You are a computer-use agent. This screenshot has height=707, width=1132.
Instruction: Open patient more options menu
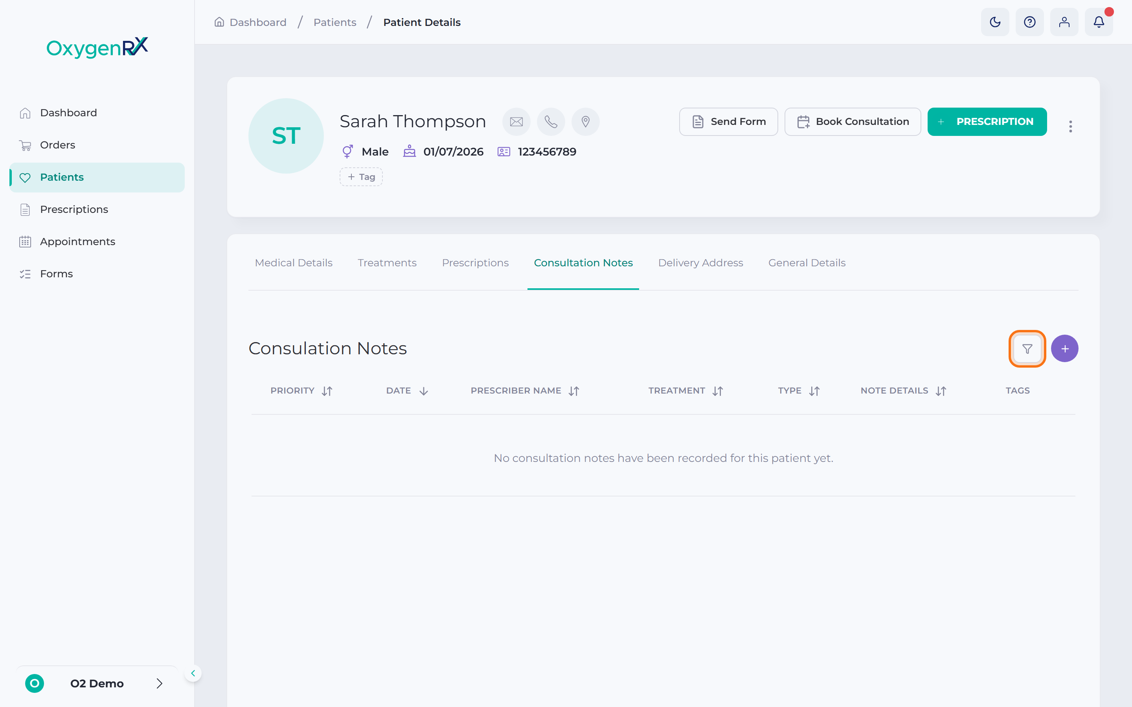(1070, 126)
